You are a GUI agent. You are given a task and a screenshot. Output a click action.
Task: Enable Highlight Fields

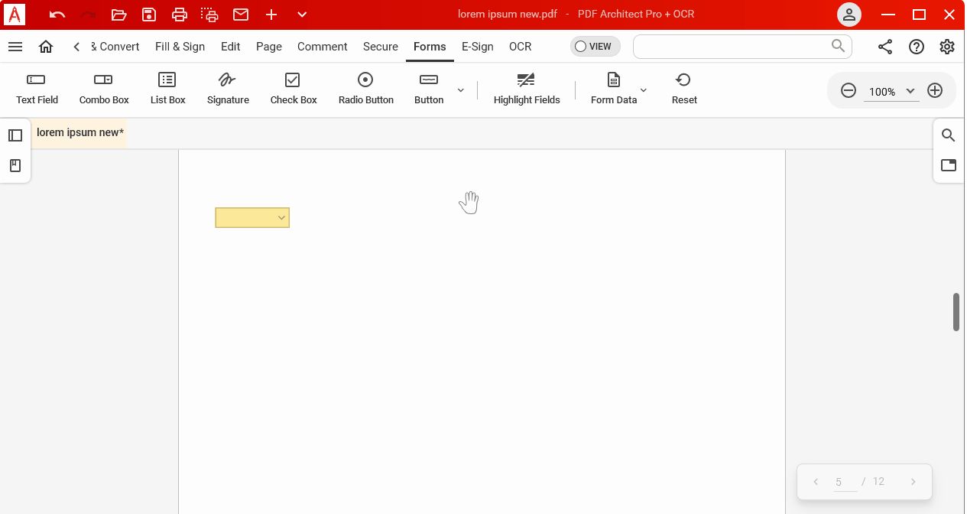click(x=526, y=87)
